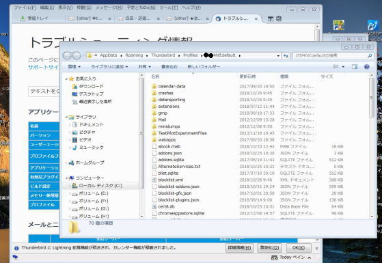Select the TestPilotExperimentFiles folder
Viewport: 382px width, 263px height.
[x=182, y=133]
